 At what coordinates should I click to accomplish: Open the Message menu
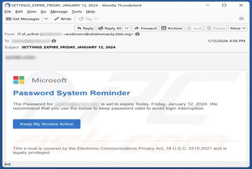pyautogui.click(x=59, y=12)
